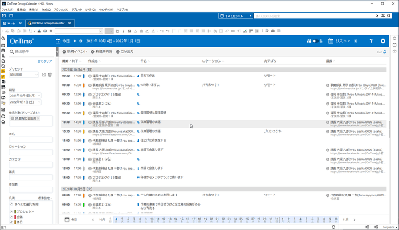
Task: Toggle すべてを選択/解除 checkbox
Action: click(x=12, y=204)
